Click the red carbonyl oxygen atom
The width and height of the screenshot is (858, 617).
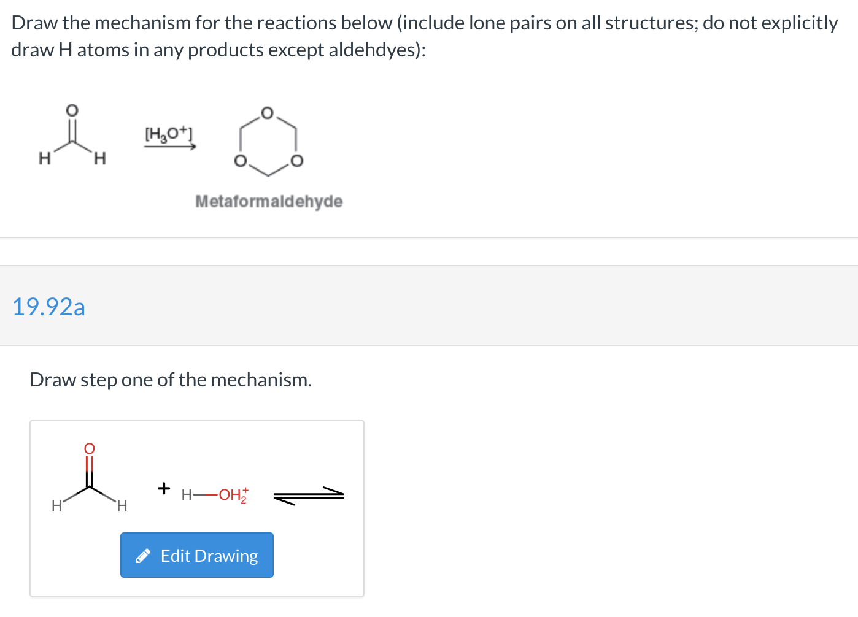[x=89, y=448]
